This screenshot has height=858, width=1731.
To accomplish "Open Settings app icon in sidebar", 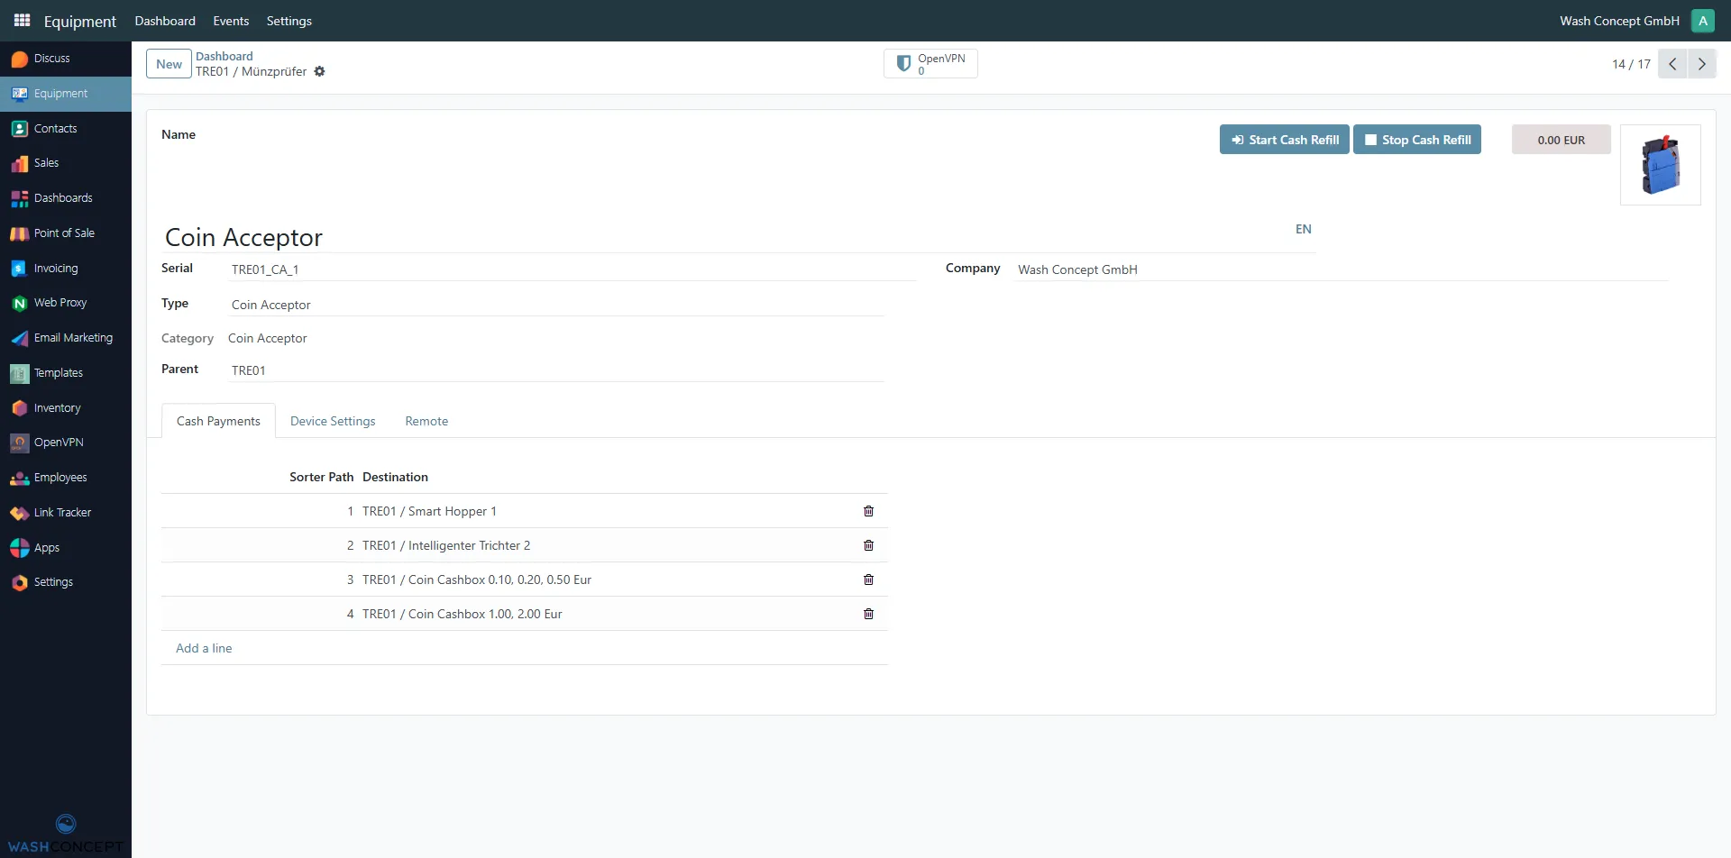I will 19,582.
